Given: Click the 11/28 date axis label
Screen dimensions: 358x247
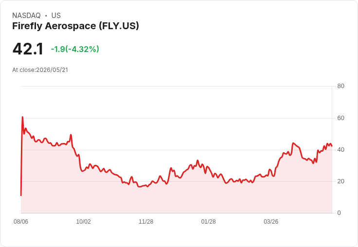Looking at the screenshot, I should [146, 221].
